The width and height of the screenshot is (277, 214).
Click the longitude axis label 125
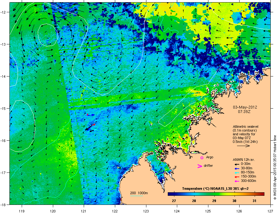tap(208, 211)
